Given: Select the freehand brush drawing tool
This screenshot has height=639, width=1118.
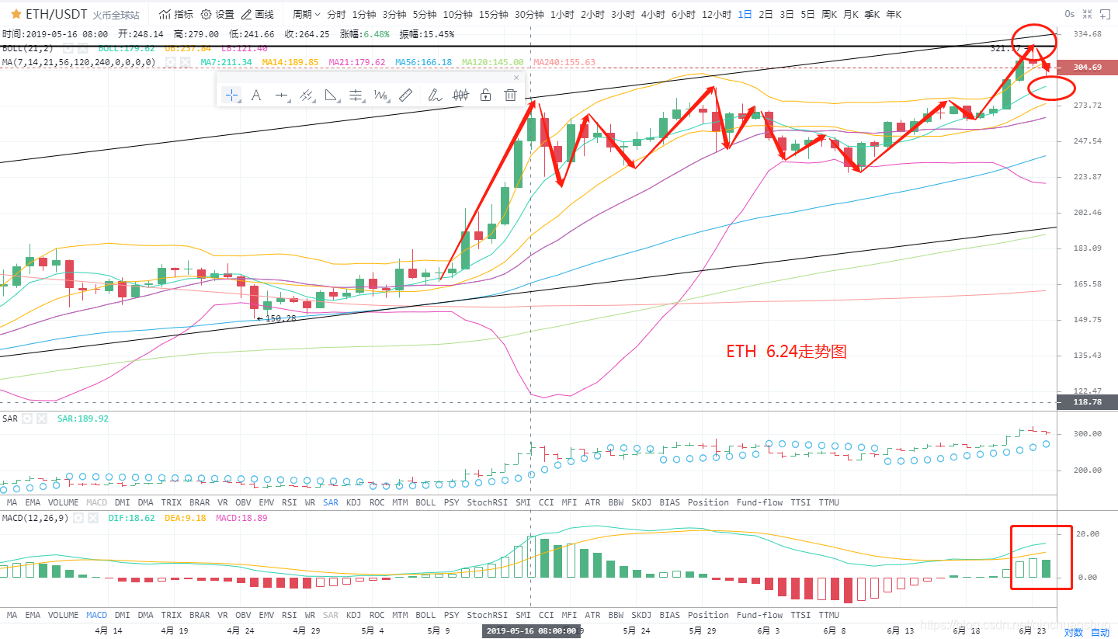Looking at the screenshot, I should [435, 96].
